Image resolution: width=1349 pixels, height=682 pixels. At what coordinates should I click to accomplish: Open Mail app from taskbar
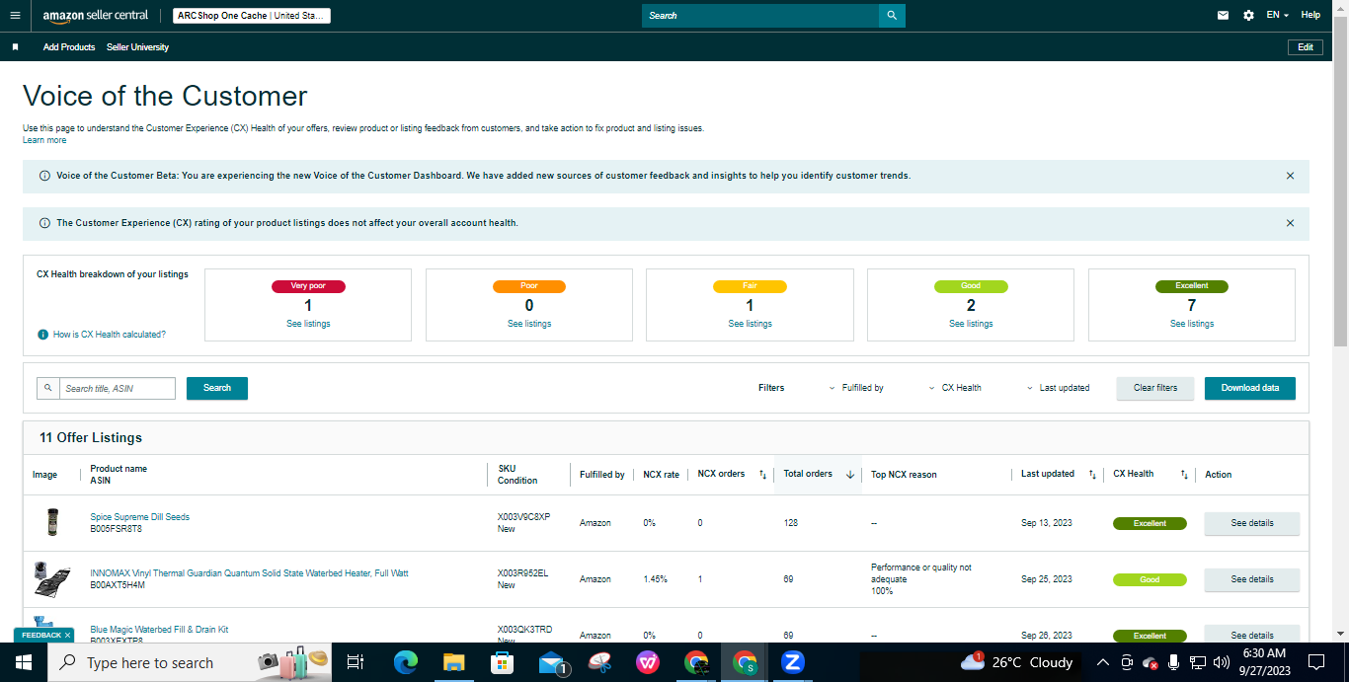551,662
